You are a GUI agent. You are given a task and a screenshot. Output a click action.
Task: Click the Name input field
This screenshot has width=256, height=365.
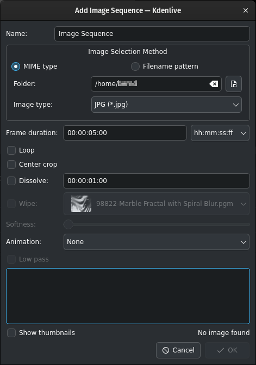(152, 34)
